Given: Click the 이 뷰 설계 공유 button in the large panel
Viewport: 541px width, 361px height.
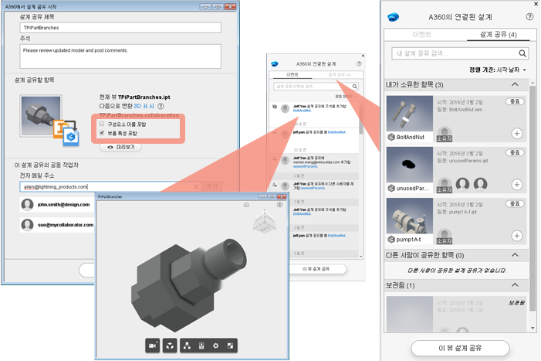Looking at the screenshot, I should tap(460, 348).
